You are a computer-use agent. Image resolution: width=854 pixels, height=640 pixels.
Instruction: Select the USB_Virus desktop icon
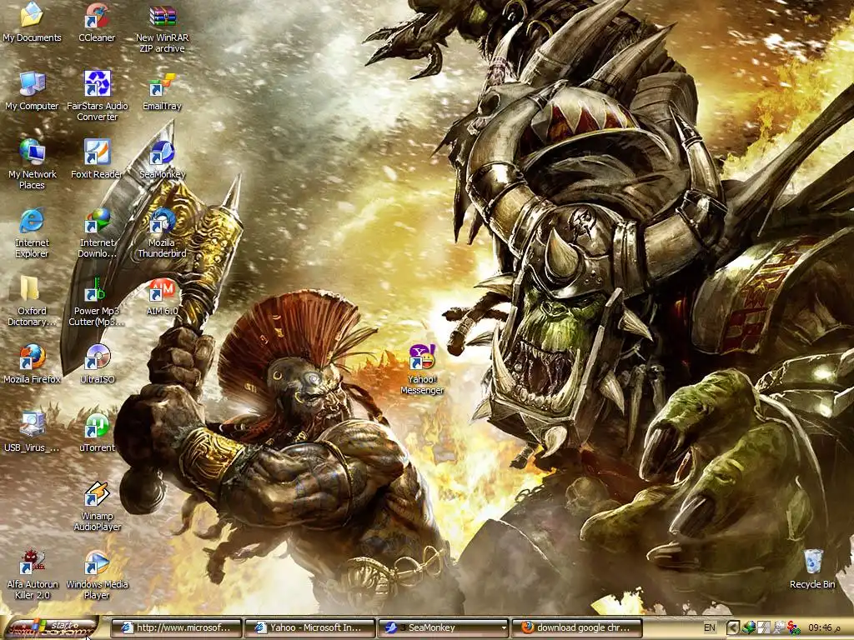[33, 432]
